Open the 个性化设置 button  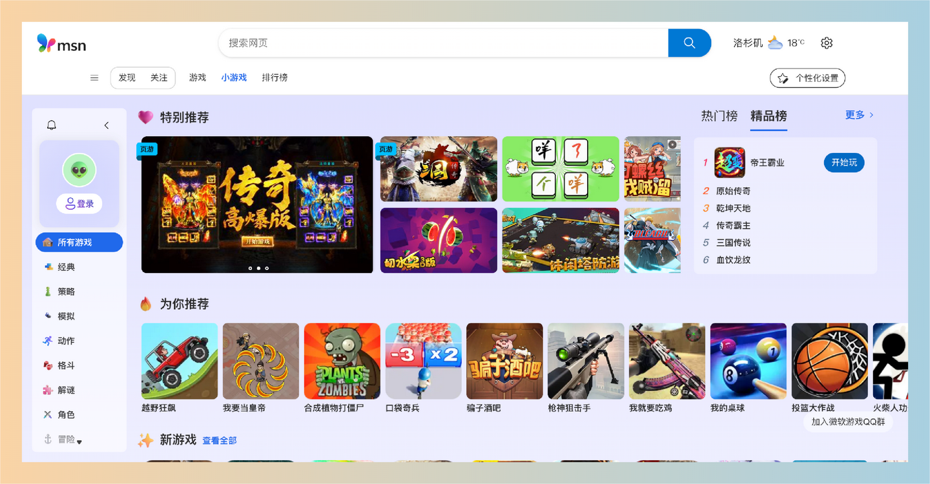coord(807,78)
